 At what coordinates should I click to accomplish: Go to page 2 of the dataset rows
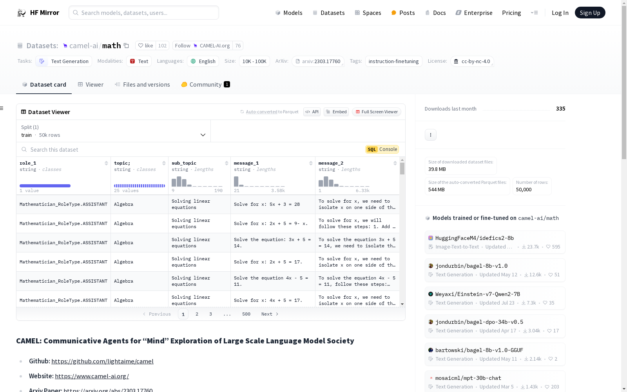(x=197, y=314)
